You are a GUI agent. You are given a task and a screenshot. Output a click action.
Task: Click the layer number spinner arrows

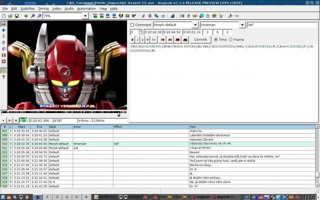[140, 32]
